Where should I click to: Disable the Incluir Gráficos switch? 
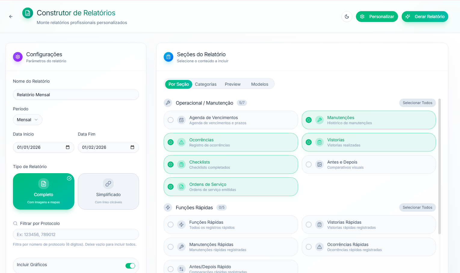[x=130, y=266]
